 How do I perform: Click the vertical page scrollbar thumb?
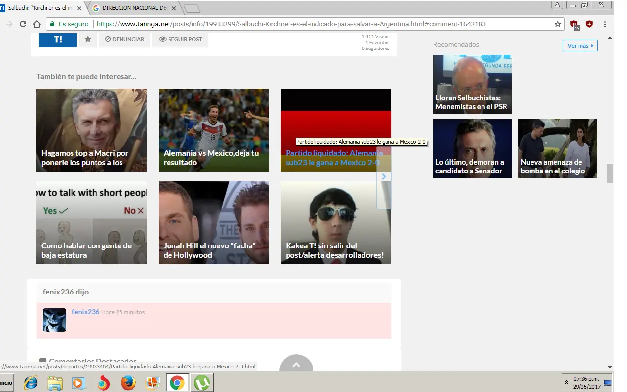tap(610, 173)
